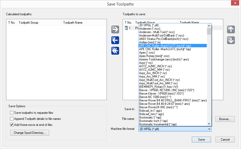Uncheck Add Home move at end of files

point(12,125)
